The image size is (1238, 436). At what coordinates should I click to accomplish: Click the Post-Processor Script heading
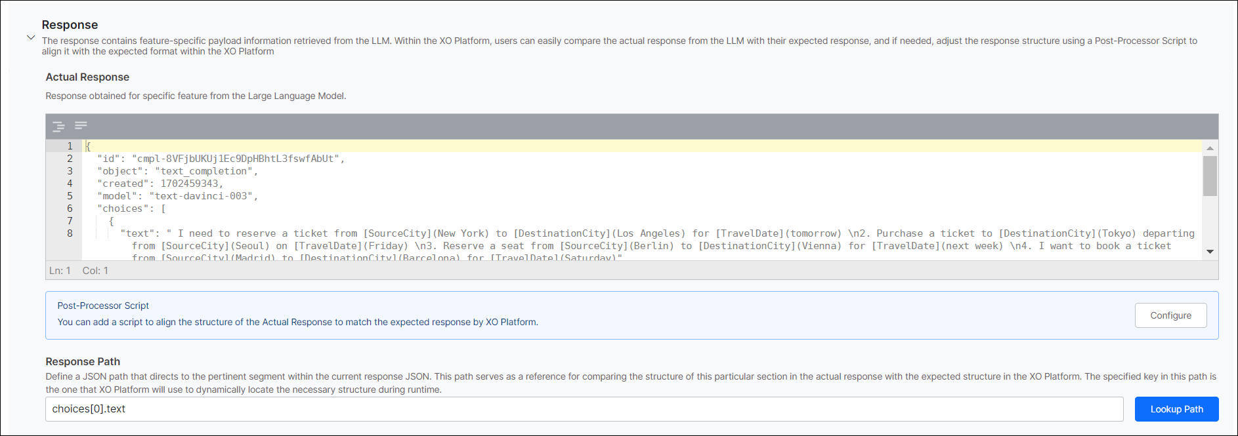(103, 306)
